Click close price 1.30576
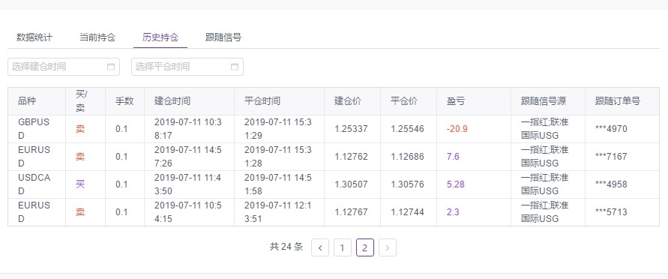Image resolution: width=668 pixels, height=279 pixels. [407, 184]
